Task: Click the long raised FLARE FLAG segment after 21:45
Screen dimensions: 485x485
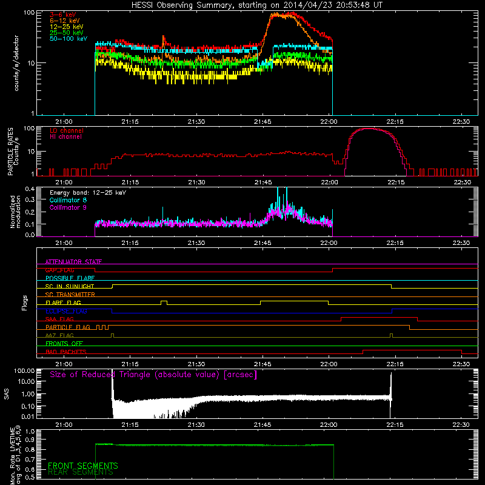Action: click(x=294, y=301)
